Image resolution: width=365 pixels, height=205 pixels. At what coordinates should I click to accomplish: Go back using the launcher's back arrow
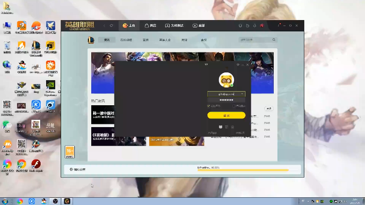104,26
